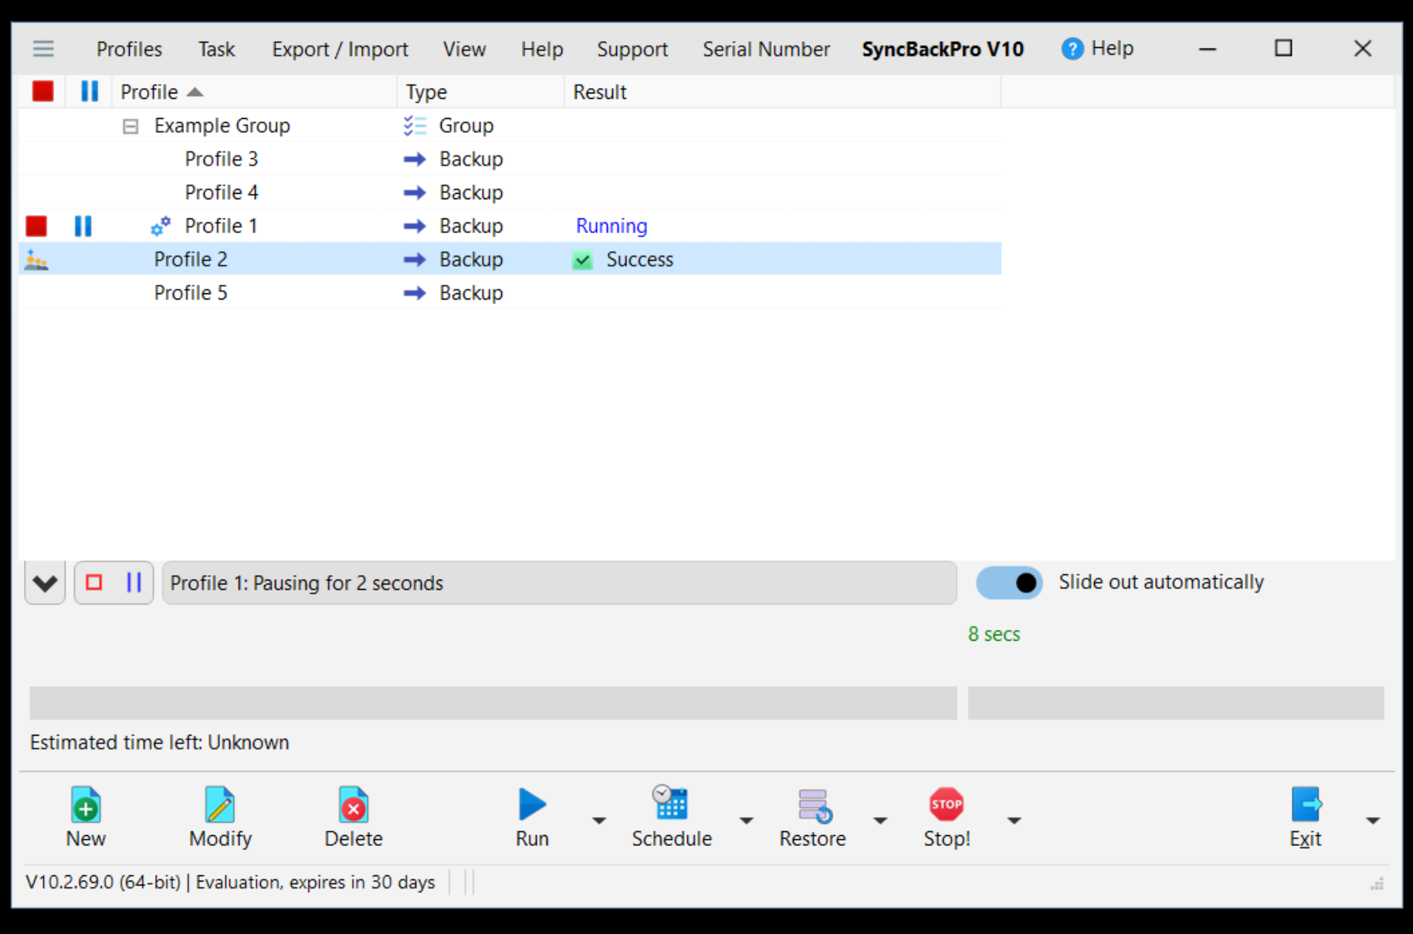Open the Task menu
Image resolution: width=1413 pixels, height=934 pixels.
(x=216, y=49)
